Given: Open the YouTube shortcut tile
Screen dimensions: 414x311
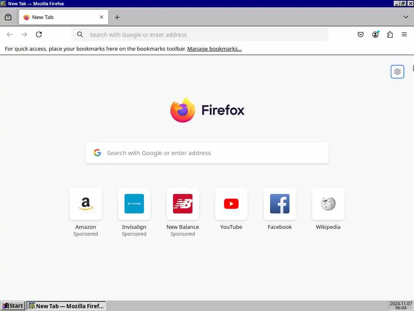Looking at the screenshot, I should 231,204.
